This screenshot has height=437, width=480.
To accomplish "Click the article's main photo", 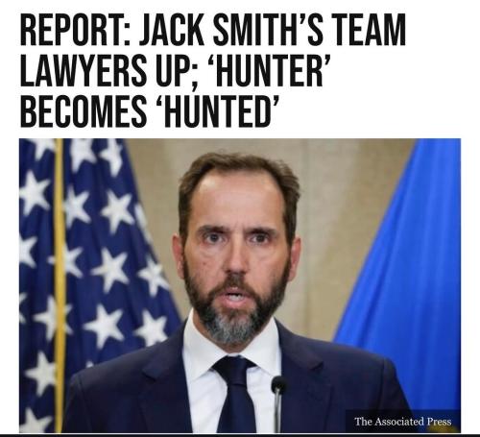I will tap(240, 285).
